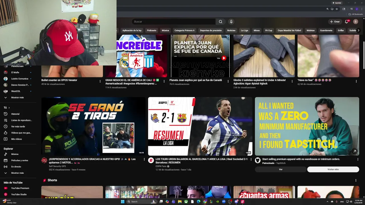Select the La Liga chip

tap(244, 30)
